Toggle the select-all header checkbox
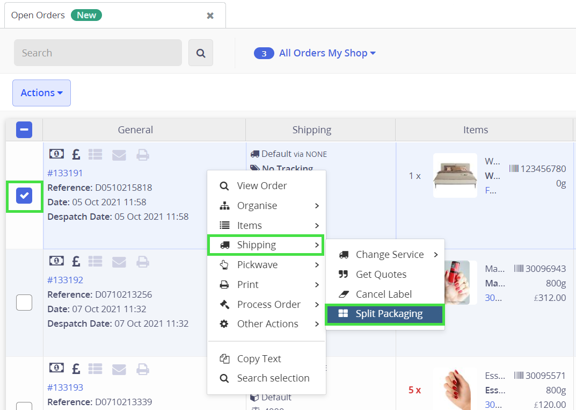The height and width of the screenshot is (410, 576). (24, 130)
